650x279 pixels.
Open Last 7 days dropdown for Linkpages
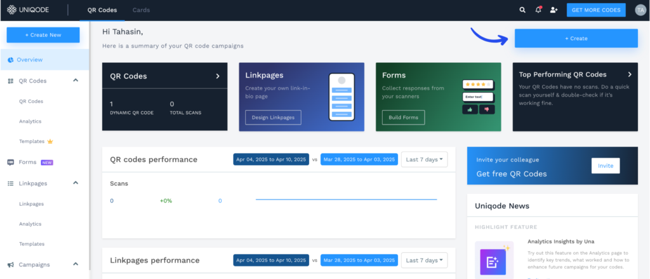tap(424, 261)
